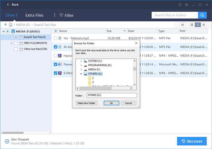Click the dropdown menu icon in title bar
The width and height of the screenshot is (212, 149).
point(187,5)
